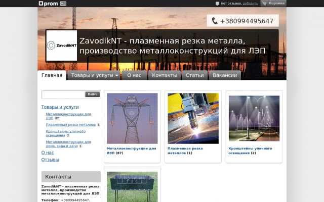The width and height of the screenshot is (324, 202).
Task: Click the metal grill thumbnail
Action: pos(132,187)
